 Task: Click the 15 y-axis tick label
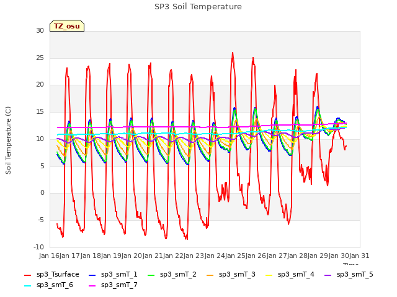[x=40, y=112]
